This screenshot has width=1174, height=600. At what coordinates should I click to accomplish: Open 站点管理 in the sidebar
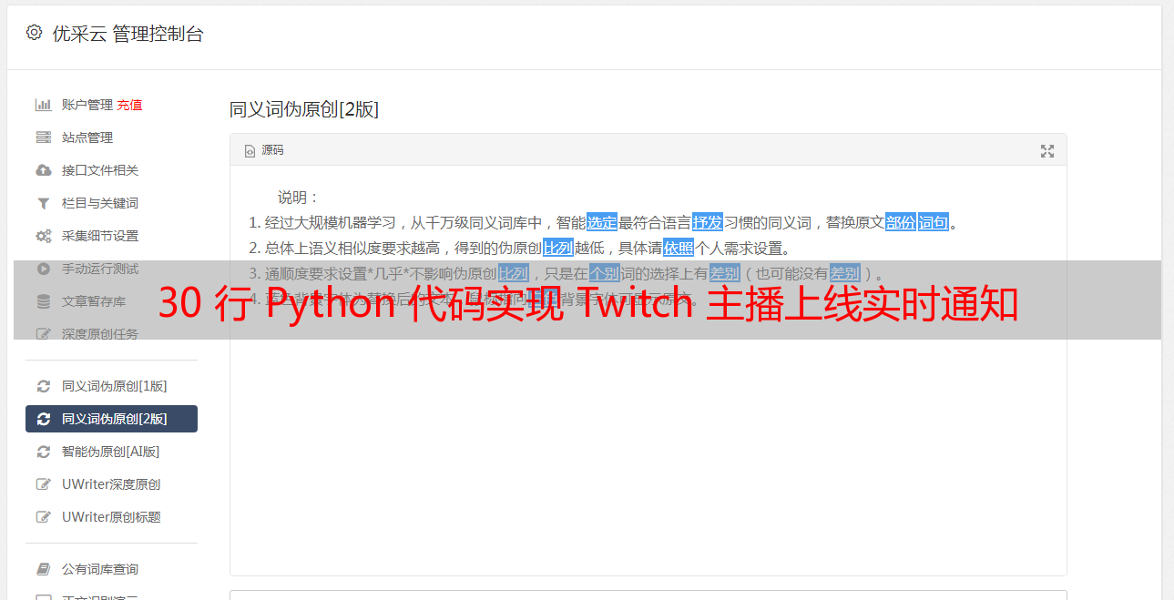pyautogui.click(x=87, y=137)
